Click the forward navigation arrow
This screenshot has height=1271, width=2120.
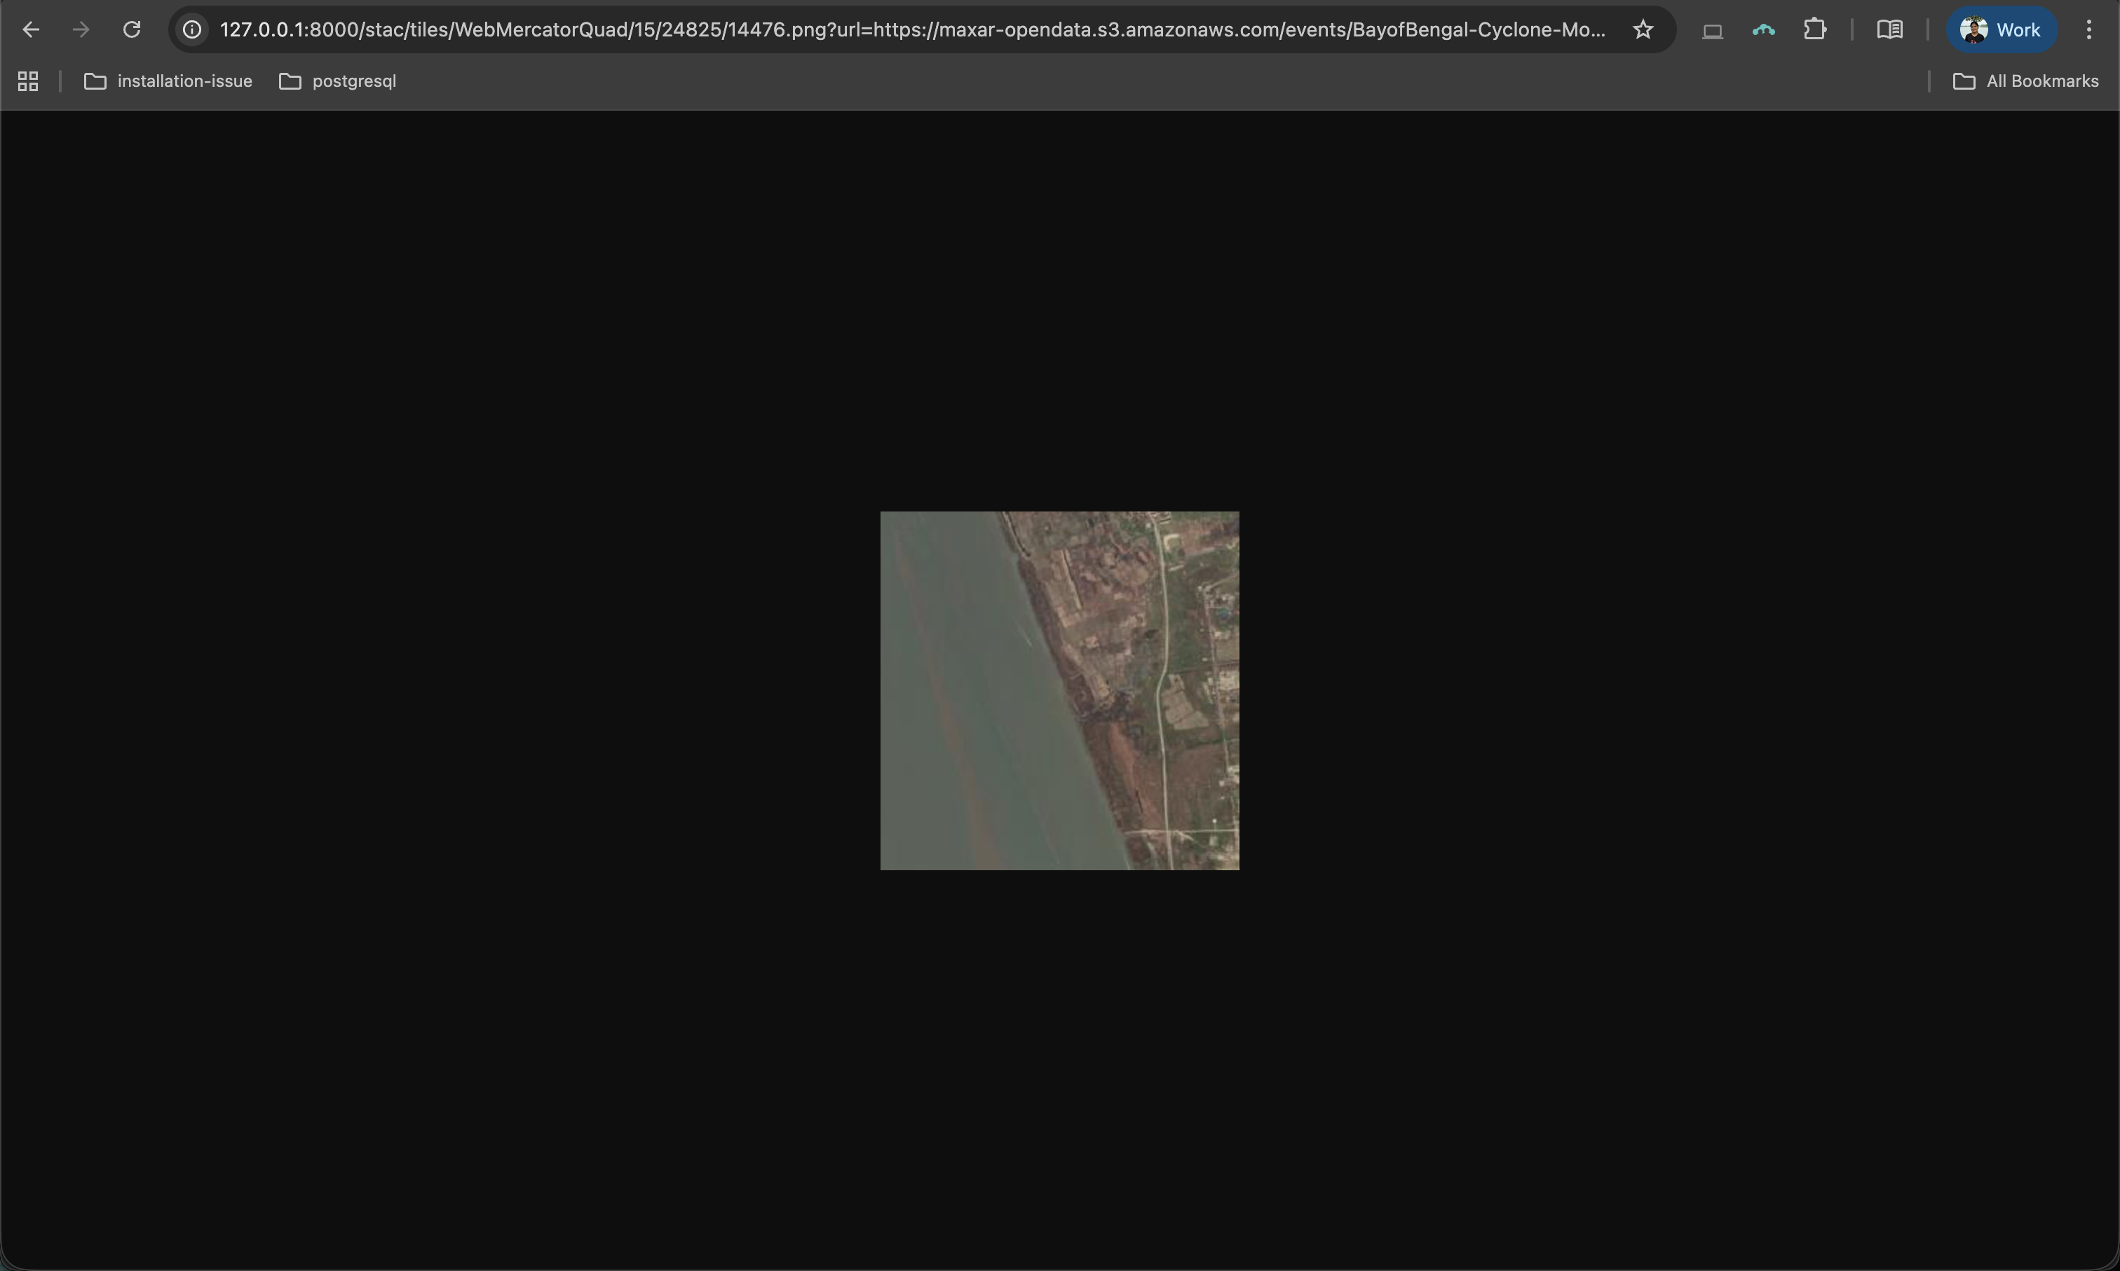[x=81, y=30]
